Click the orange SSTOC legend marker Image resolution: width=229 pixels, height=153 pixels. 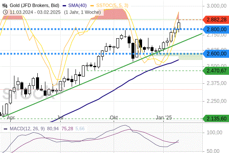(92, 6)
